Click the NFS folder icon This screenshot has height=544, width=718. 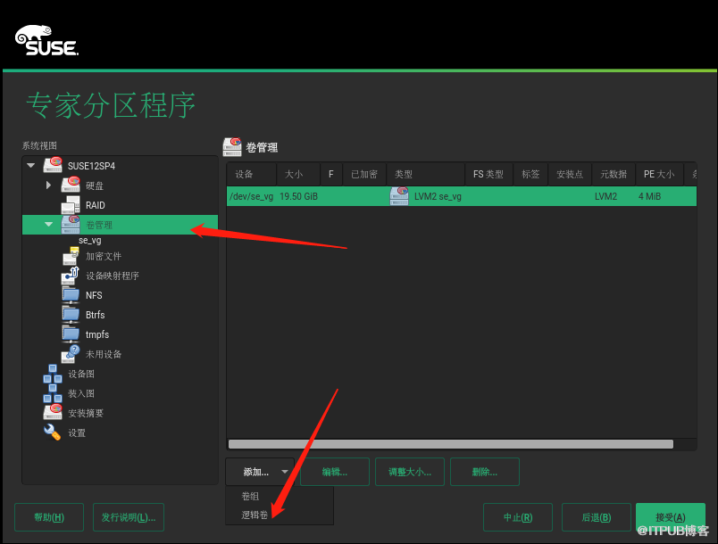pos(71,295)
